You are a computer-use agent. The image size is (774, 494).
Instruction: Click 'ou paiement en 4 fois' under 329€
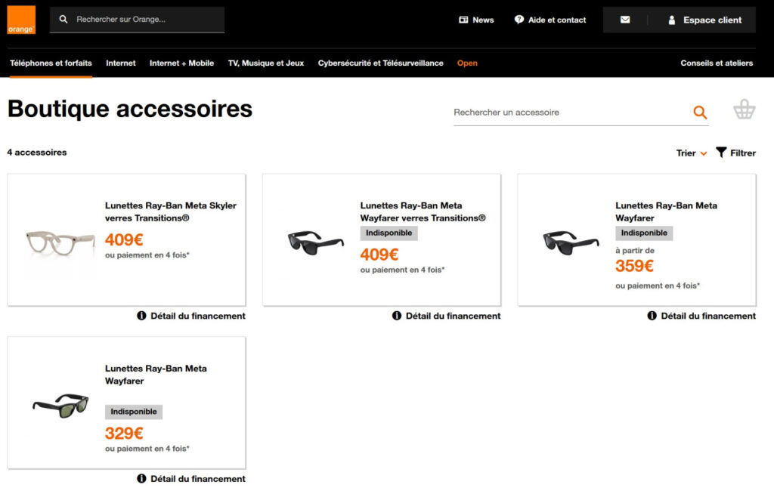pos(147,449)
